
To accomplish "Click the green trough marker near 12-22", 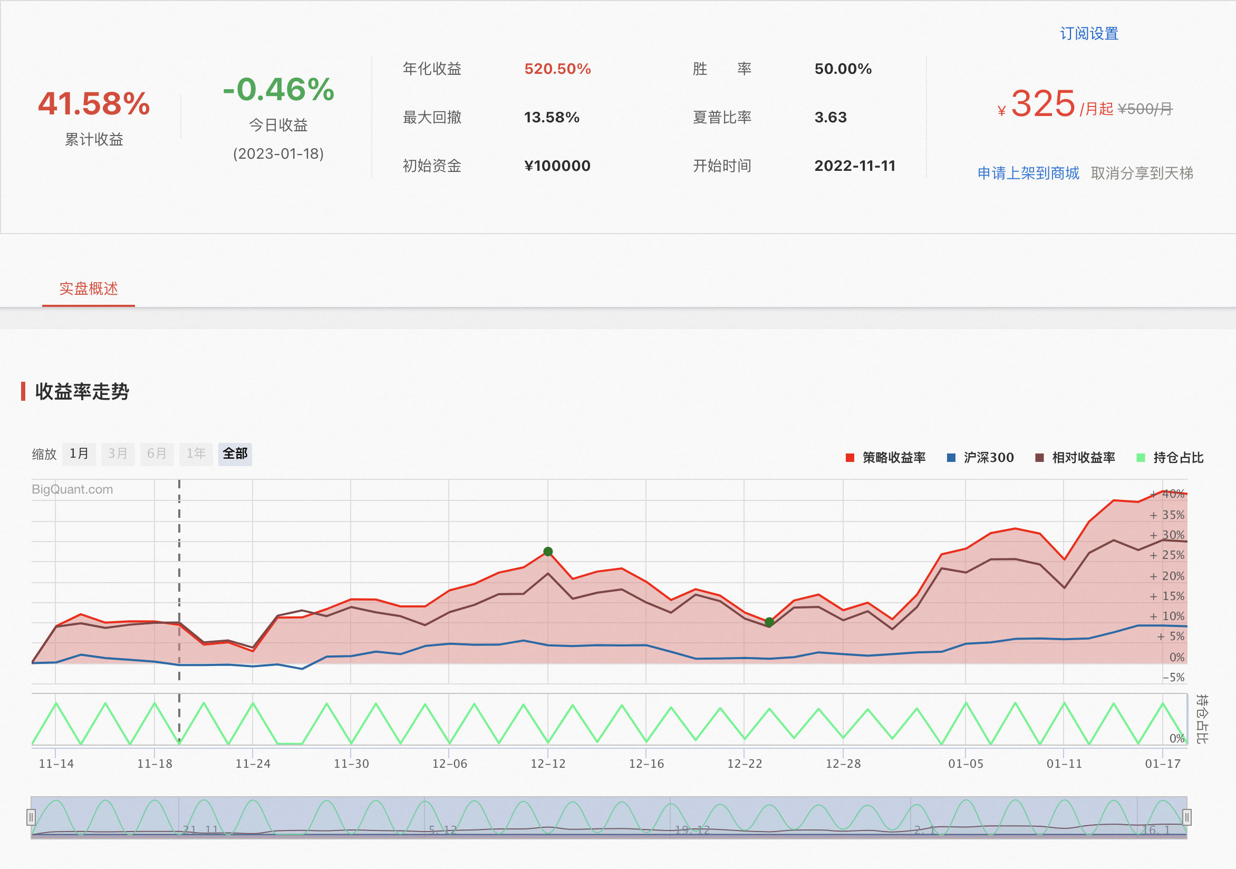I will (769, 622).
